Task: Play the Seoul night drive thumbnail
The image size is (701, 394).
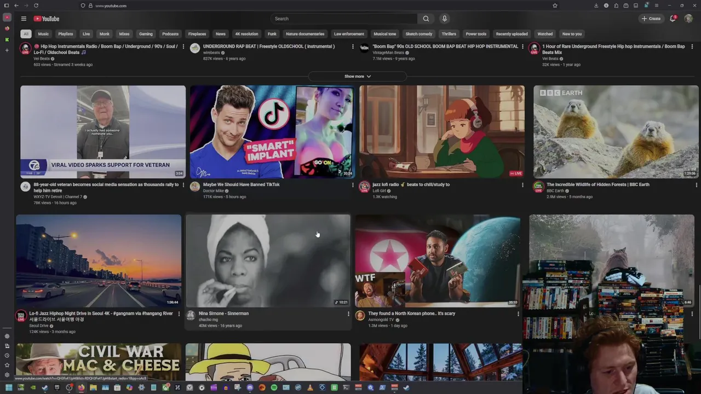Action: tap(99, 261)
